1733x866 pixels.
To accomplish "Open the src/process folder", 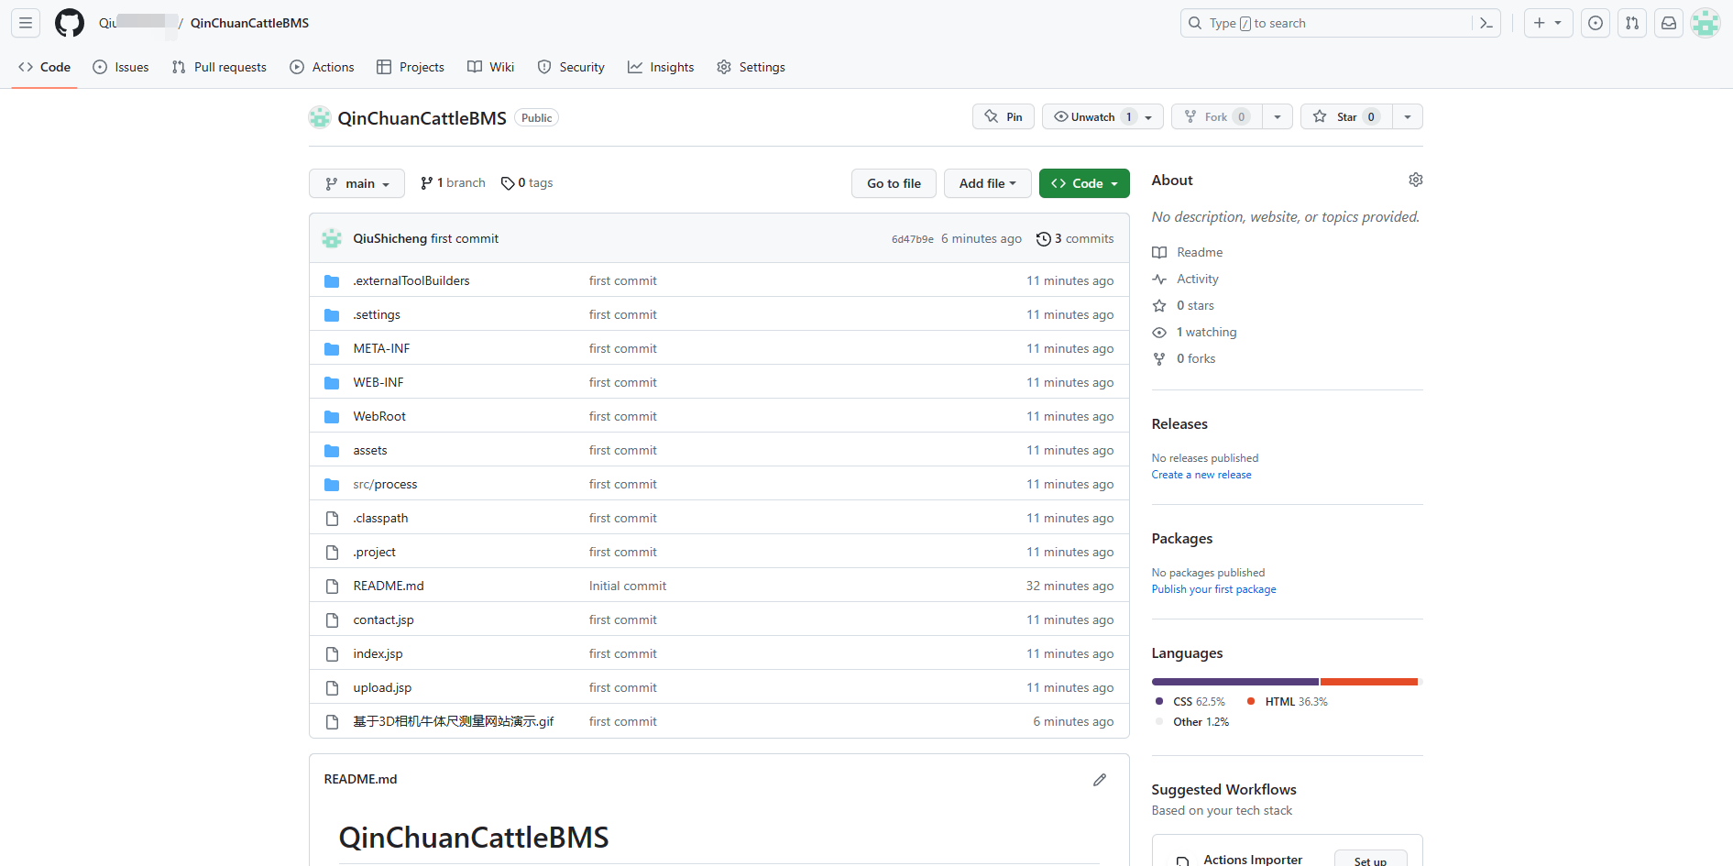I will click(385, 485).
